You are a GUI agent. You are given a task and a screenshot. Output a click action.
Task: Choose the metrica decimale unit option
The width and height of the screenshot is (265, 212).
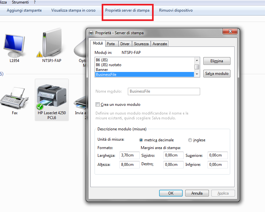141,140
